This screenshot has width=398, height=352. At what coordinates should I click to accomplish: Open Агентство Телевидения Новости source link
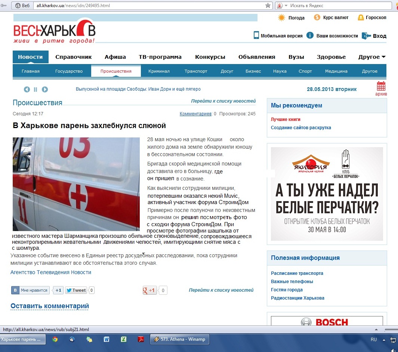[x=51, y=272]
